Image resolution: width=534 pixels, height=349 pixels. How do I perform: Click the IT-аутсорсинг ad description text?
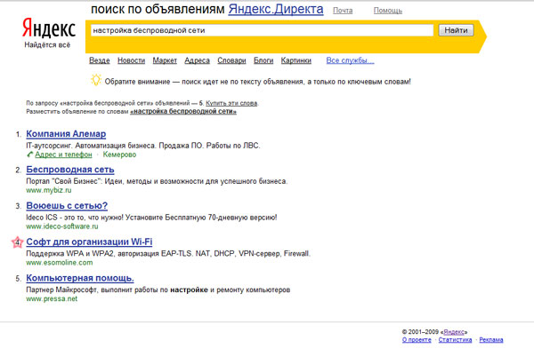click(143, 146)
